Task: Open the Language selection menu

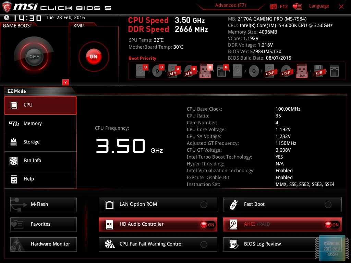Action: (x=319, y=6)
